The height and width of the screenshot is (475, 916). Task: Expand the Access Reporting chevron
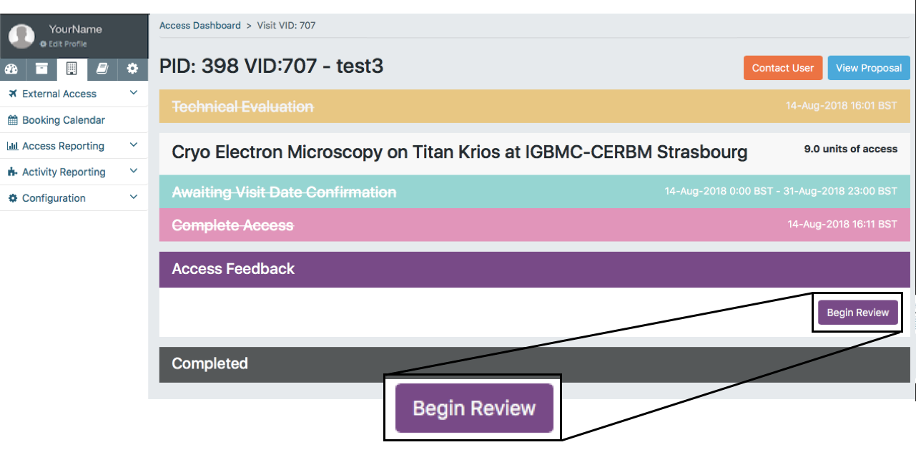coord(134,145)
